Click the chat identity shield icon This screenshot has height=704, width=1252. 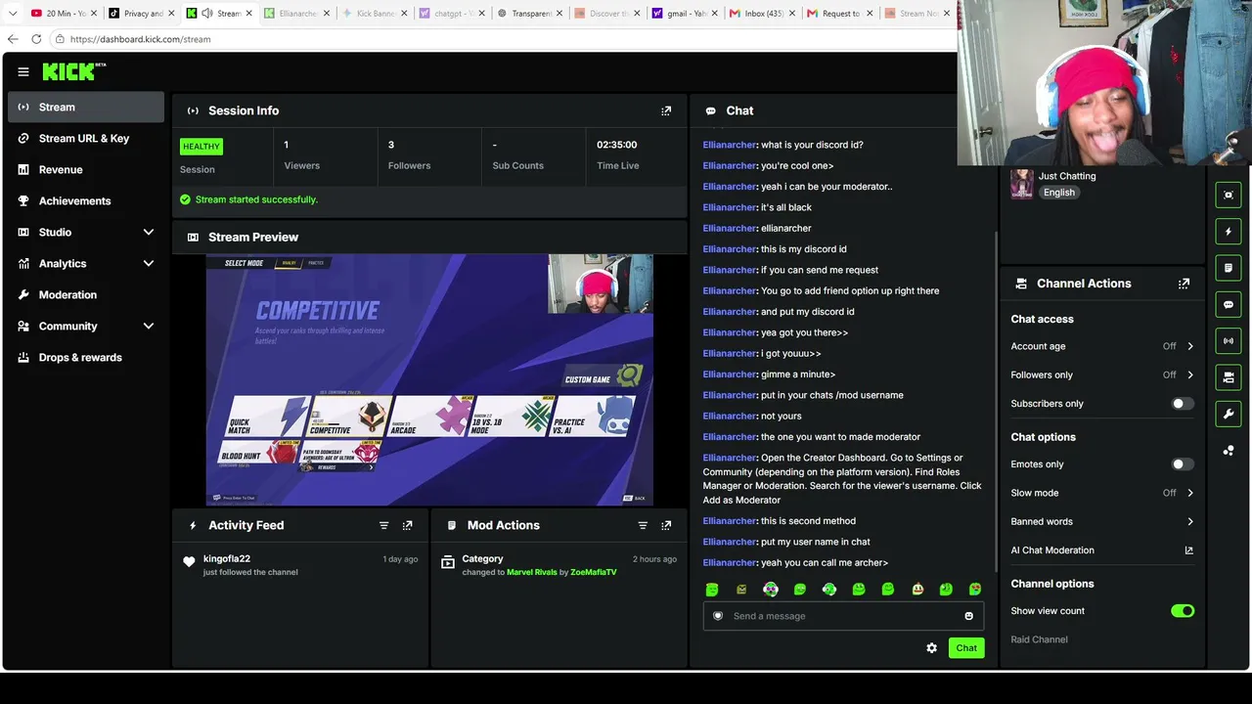[718, 616]
